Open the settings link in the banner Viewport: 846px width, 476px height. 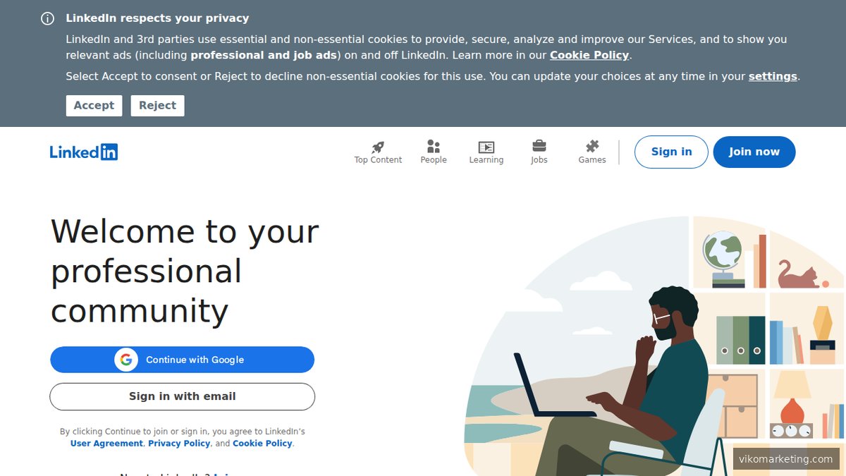point(773,76)
